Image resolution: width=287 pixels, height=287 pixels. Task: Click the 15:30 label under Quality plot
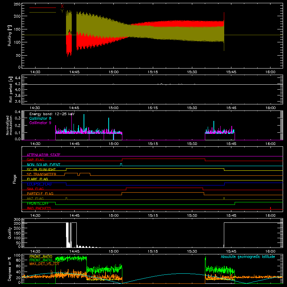coord(192,251)
